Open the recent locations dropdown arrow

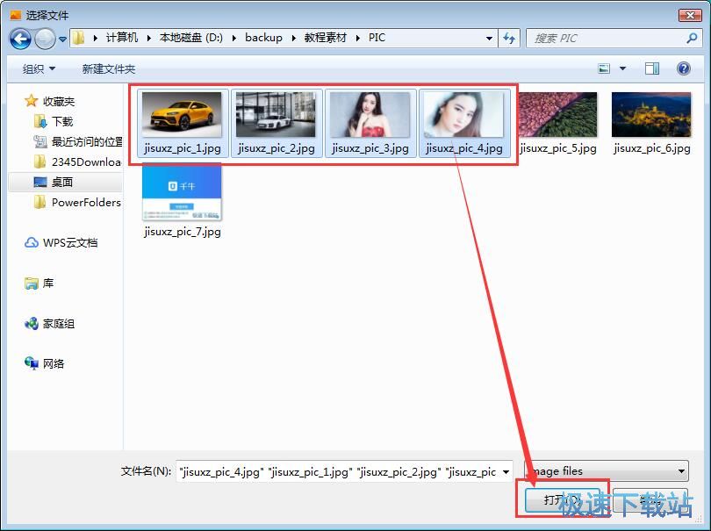tap(62, 39)
